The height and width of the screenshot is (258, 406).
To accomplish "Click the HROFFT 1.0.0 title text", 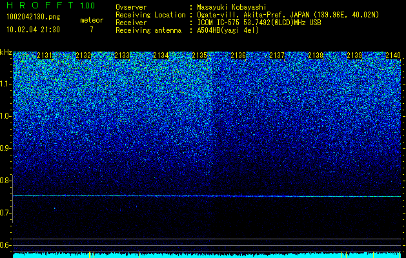I will (x=51, y=5).
